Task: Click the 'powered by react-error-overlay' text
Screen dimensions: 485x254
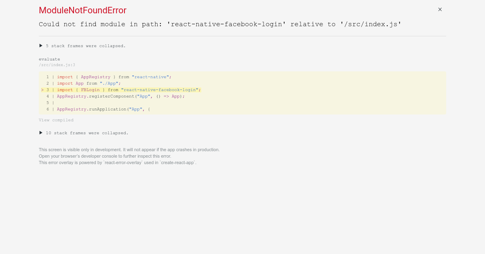Action: coord(118,162)
